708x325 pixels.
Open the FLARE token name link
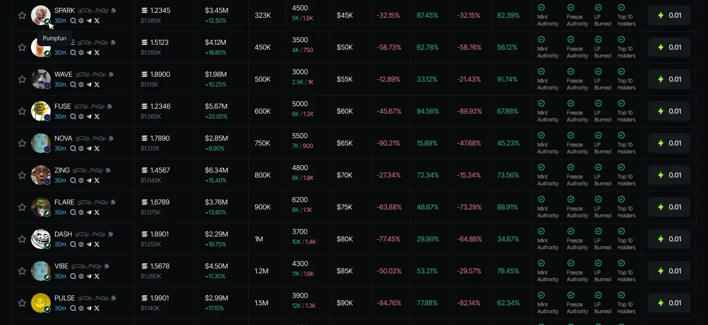click(x=64, y=202)
